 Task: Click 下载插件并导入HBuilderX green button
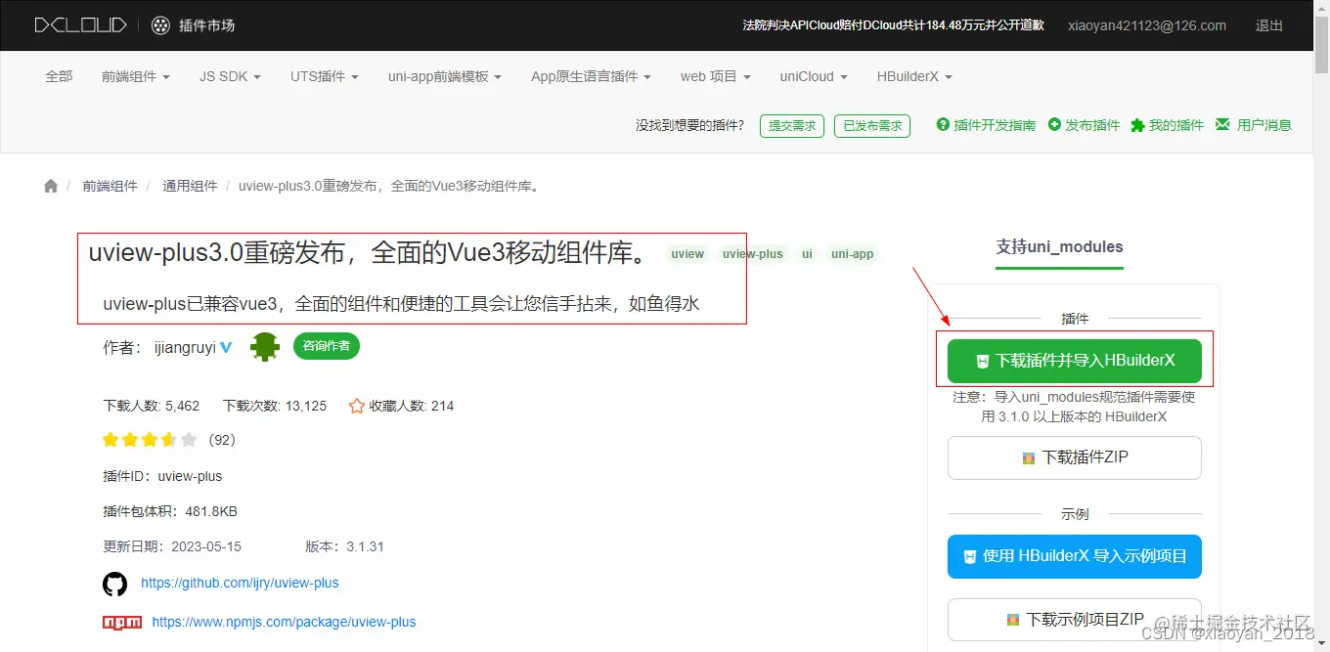coord(1075,361)
